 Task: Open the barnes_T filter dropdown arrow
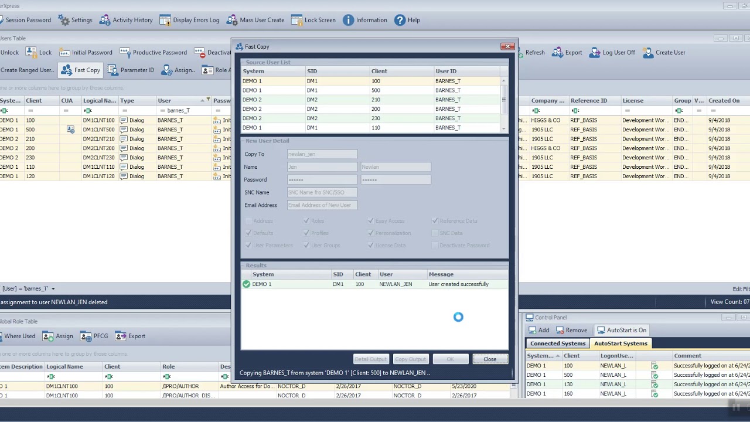(53, 289)
